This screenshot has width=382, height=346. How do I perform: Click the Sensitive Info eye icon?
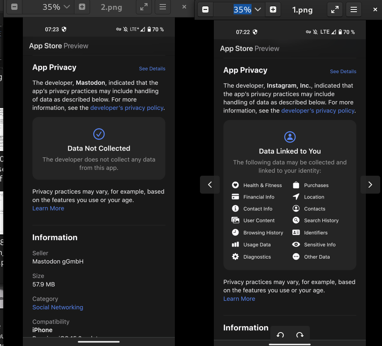[x=296, y=244]
